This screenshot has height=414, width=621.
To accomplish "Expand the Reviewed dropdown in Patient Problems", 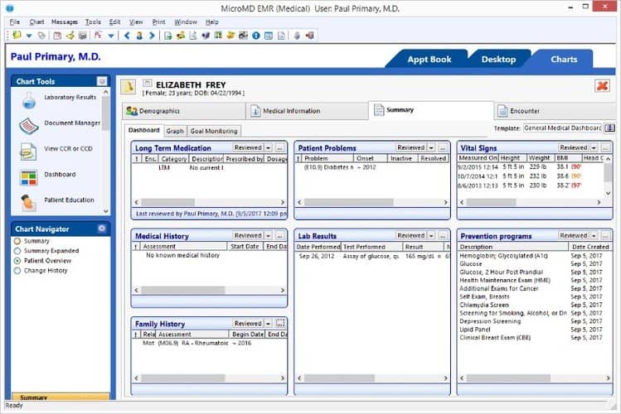I will click(x=431, y=147).
